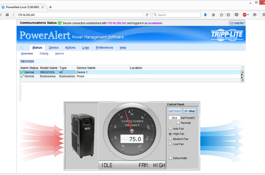Bookmark this page with the star icon
The width and height of the screenshot is (265, 175).
click(222, 15)
